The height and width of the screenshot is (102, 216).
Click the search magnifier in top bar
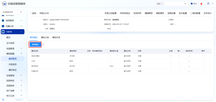(x=186, y=4)
